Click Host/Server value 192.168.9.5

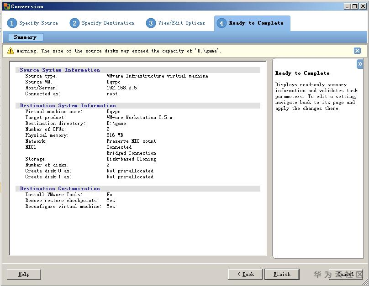tap(121, 88)
